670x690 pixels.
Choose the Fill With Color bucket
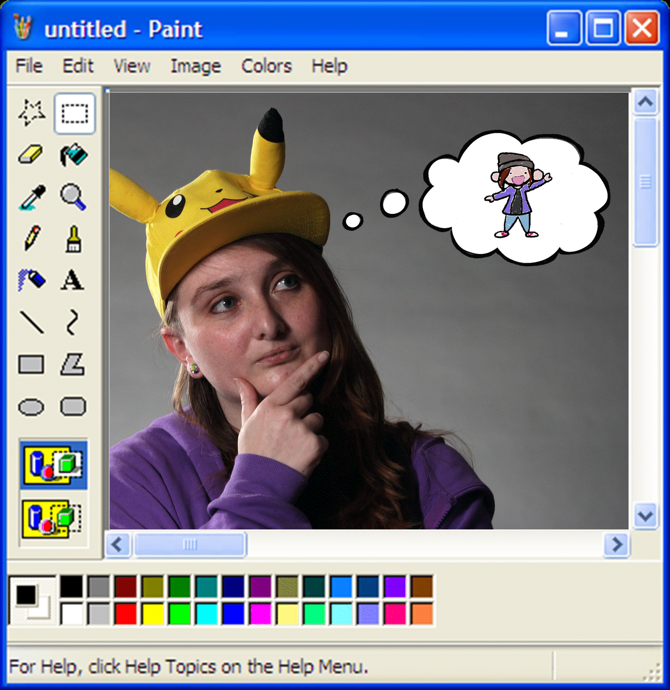73,155
